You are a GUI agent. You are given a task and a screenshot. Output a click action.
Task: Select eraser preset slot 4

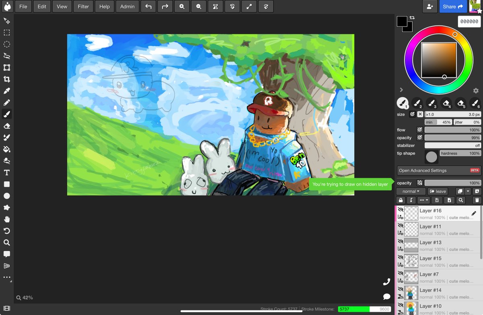tap(446, 103)
